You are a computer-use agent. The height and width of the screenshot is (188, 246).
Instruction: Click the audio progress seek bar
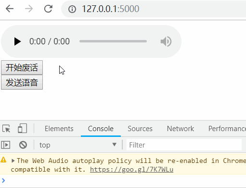pos(113,41)
